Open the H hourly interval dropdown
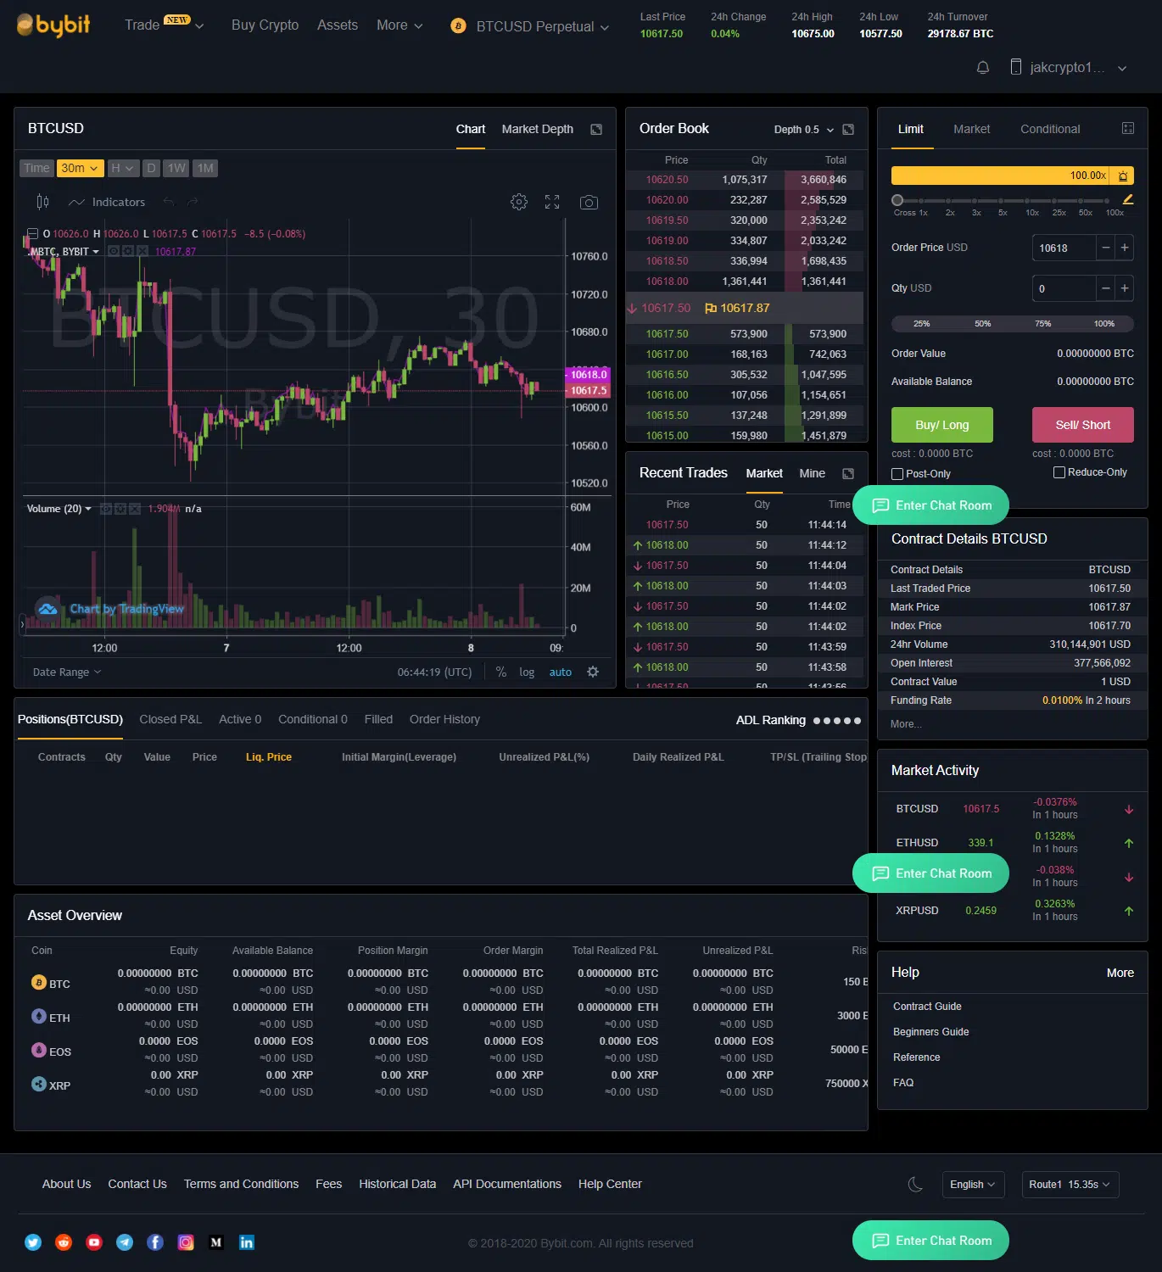Image resolution: width=1162 pixels, height=1272 pixels. [122, 168]
